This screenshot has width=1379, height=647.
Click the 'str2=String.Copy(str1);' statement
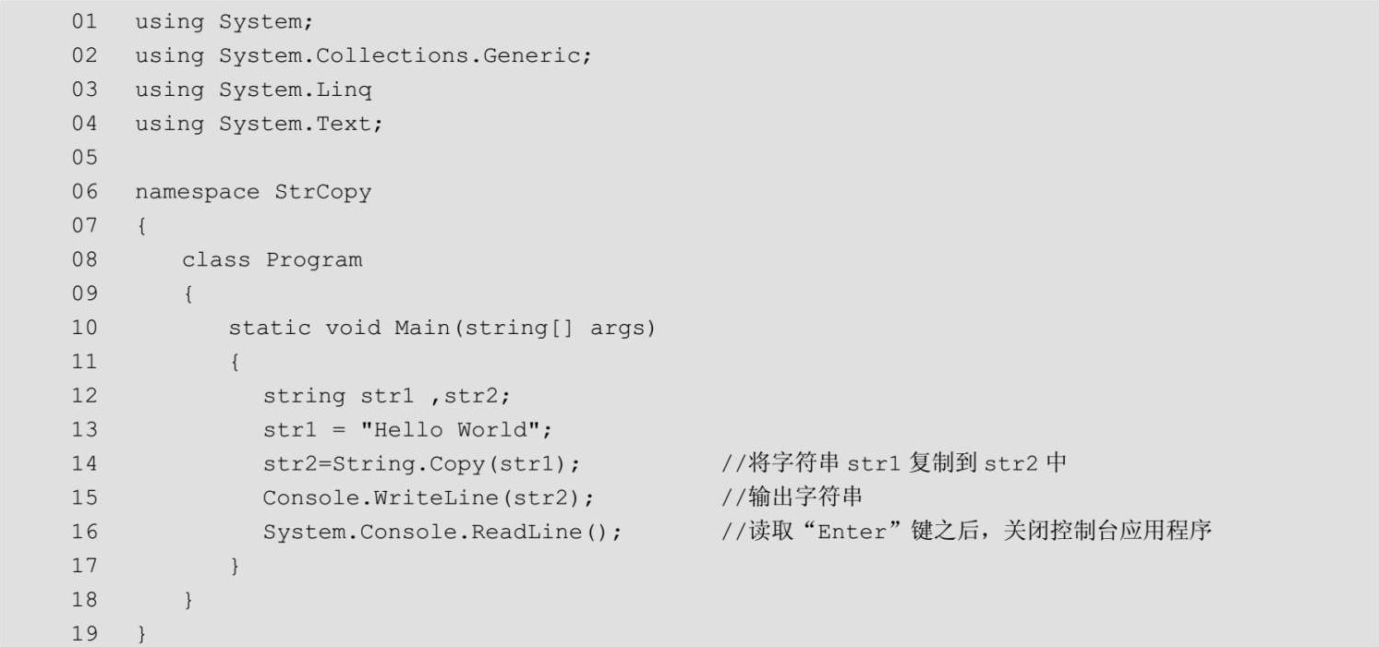[x=421, y=463]
